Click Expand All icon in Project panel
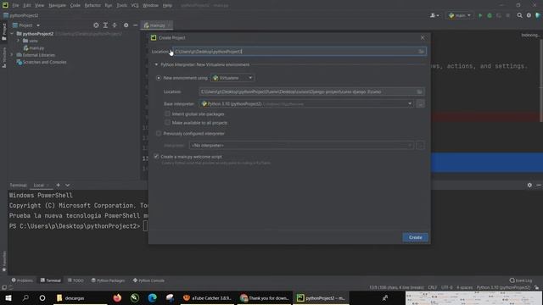Screen dimensions: 543x305 [x=105, y=25]
